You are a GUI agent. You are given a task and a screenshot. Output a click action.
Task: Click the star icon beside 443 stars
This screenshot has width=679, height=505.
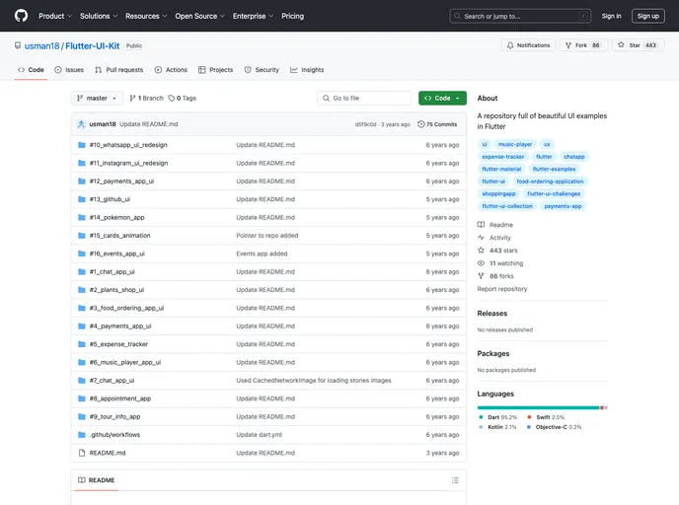click(x=481, y=251)
